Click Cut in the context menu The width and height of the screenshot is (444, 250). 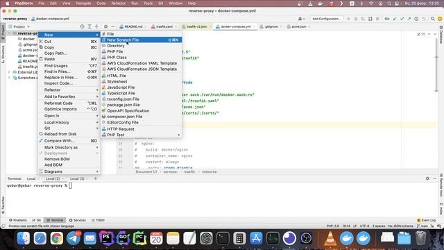(69, 42)
